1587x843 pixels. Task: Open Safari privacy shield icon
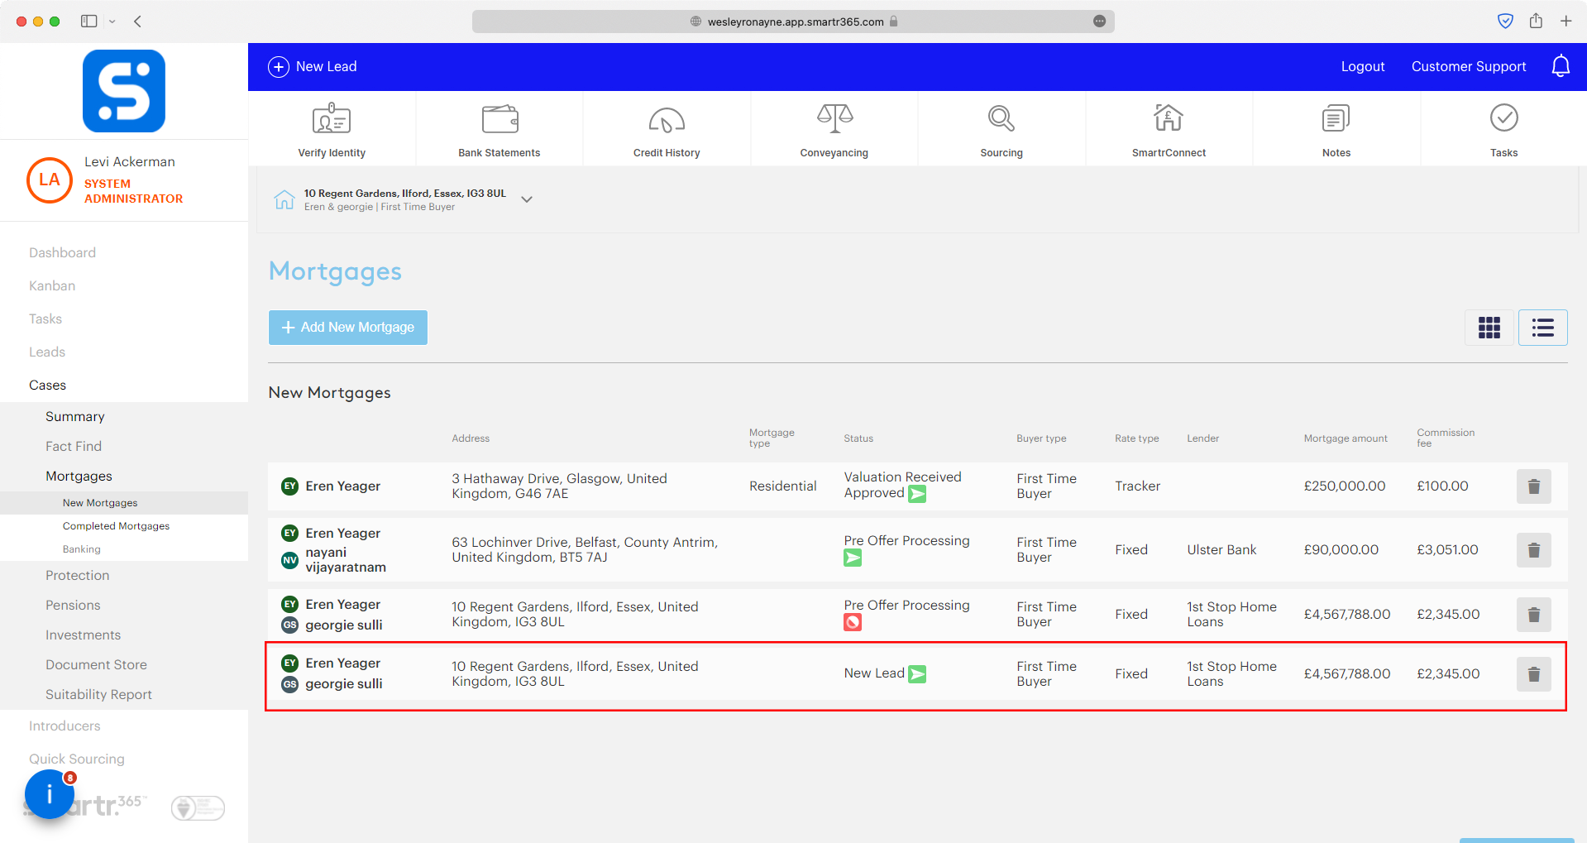click(x=1506, y=22)
